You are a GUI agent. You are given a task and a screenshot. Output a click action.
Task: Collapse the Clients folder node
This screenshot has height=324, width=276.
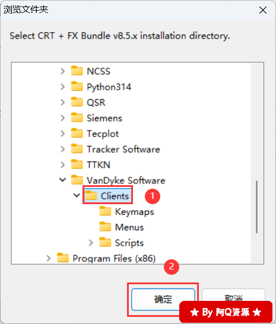[x=77, y=195]
